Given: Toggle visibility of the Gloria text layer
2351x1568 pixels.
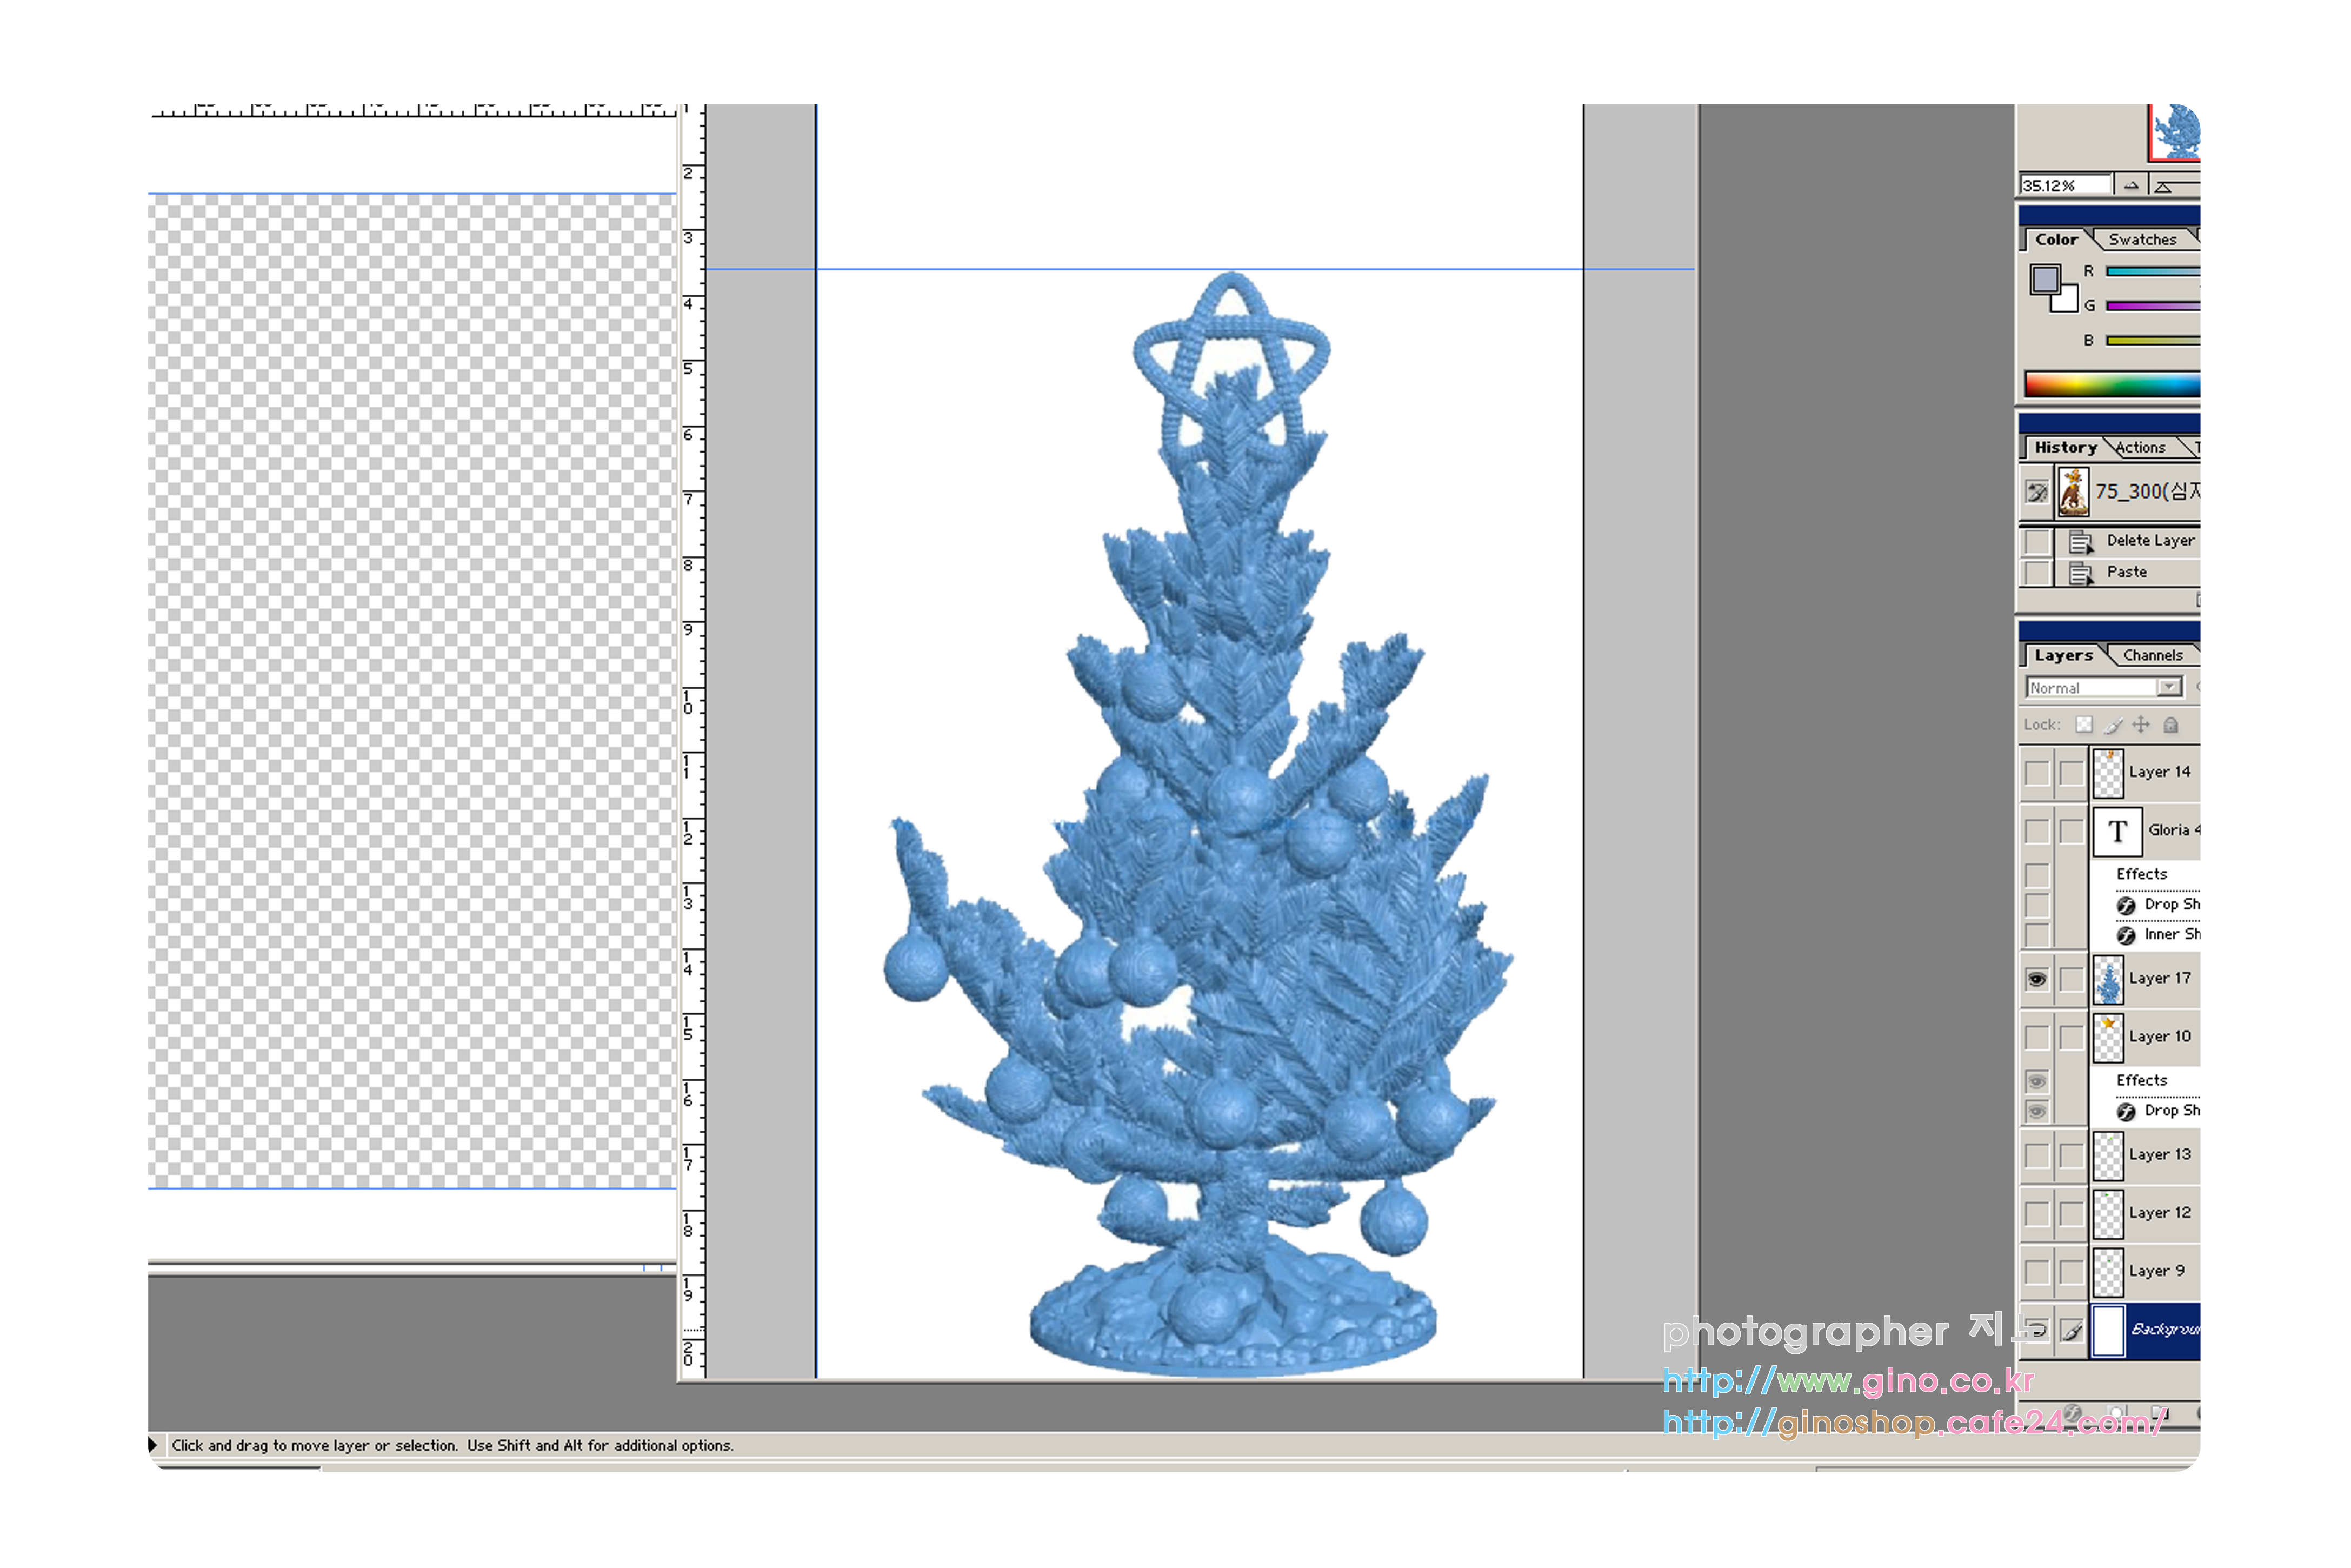Looking at the screenshot, I should tap(2036, 831).
